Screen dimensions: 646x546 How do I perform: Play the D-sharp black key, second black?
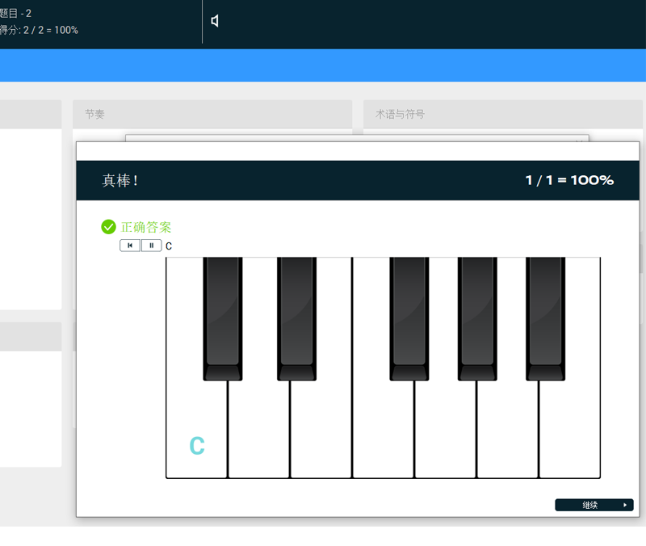[x=296, y=318]
